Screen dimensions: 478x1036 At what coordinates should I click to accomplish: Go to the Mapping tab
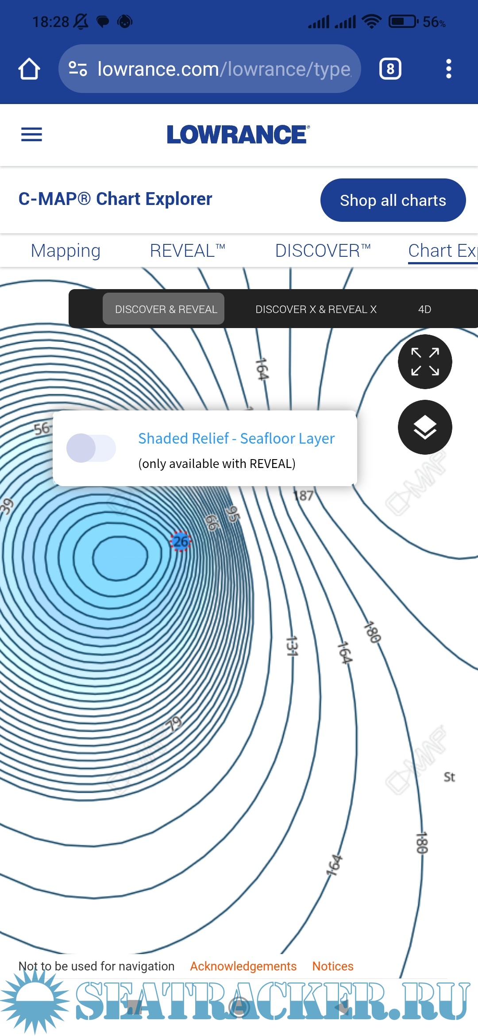[66, 251]
